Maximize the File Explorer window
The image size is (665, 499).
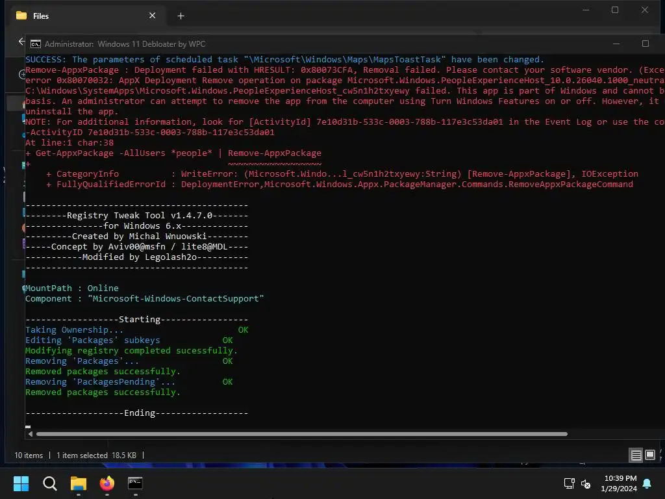click(x=614, y=10)
